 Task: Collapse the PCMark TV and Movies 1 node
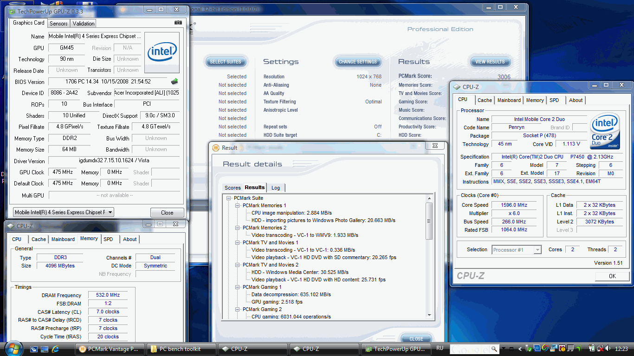[x=238, y=242]
